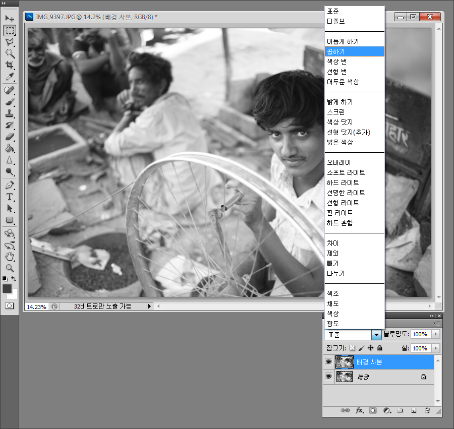The width and height of the screenshot is (454, 429).
Task: Toggle lock position
Action: pos(371,348)
